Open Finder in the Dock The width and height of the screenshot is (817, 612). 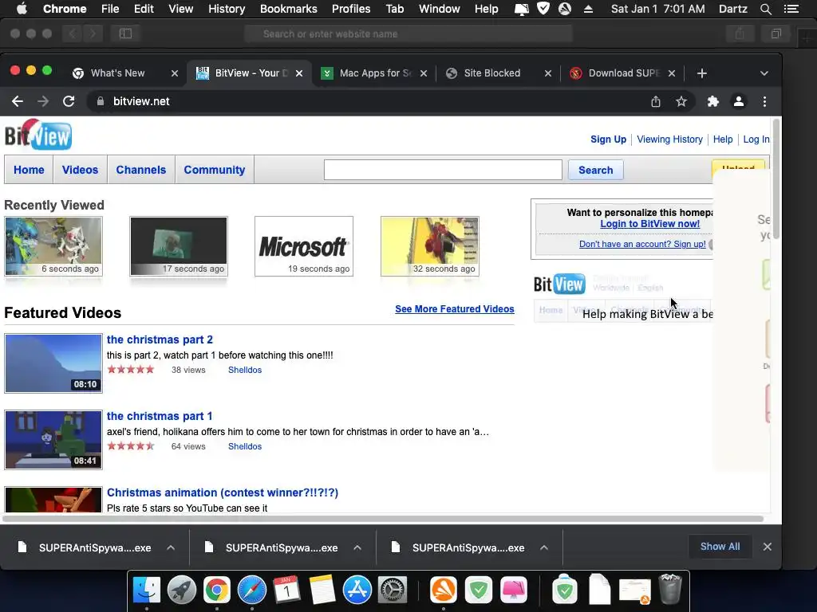click(147, 590)
